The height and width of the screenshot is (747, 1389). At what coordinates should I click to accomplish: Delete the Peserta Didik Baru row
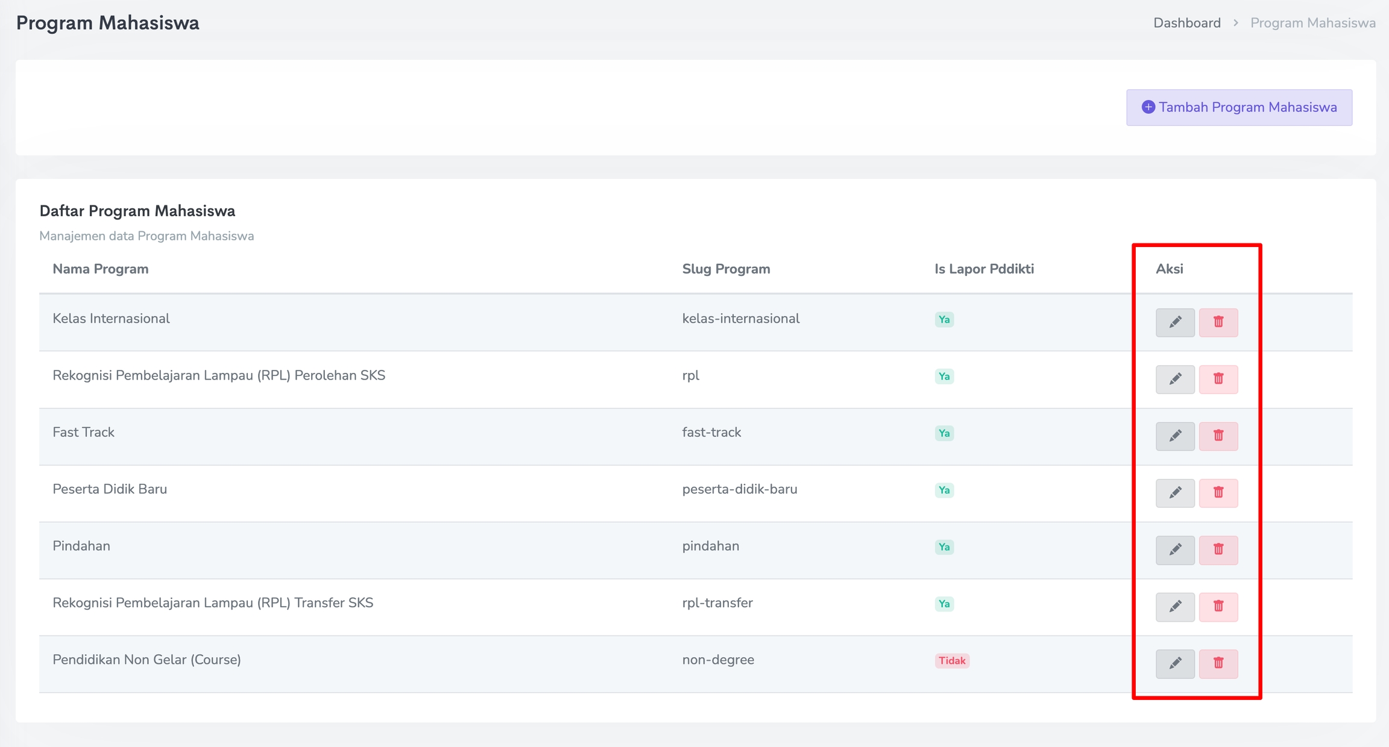pos(1218,493)
